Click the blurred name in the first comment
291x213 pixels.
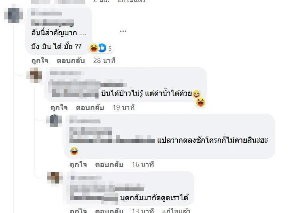(x=47, y=13)
